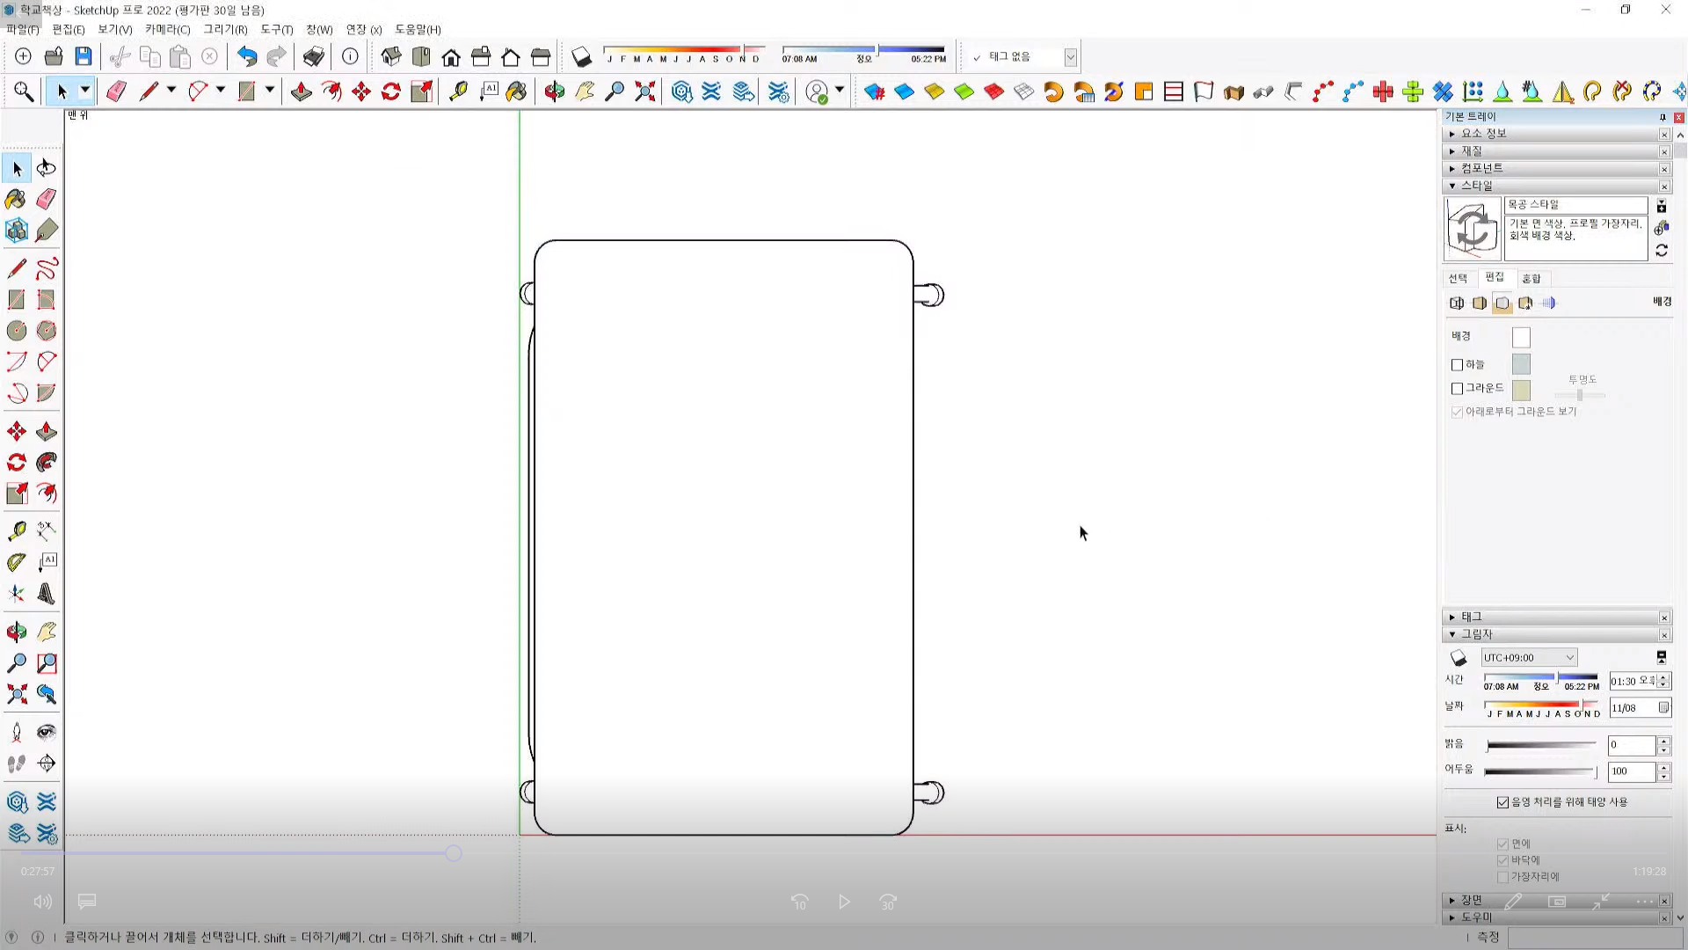Click the 배경 background color swatch
Image resolution: width=1688 pixels, height=950 pixels.
tap(1521, 337)
